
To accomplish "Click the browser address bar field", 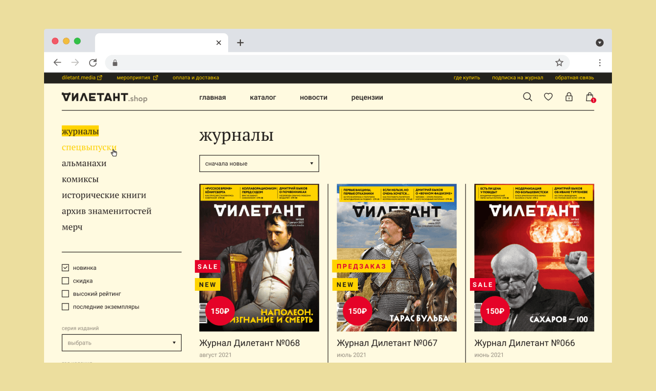I will (337, 63).
